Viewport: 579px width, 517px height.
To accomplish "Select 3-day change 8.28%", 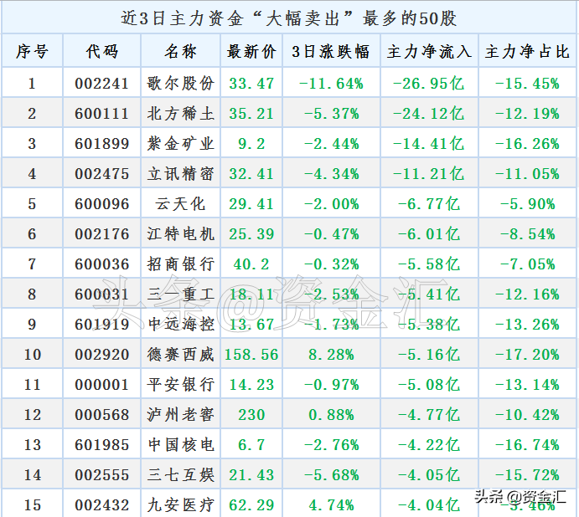I will 331,355.
